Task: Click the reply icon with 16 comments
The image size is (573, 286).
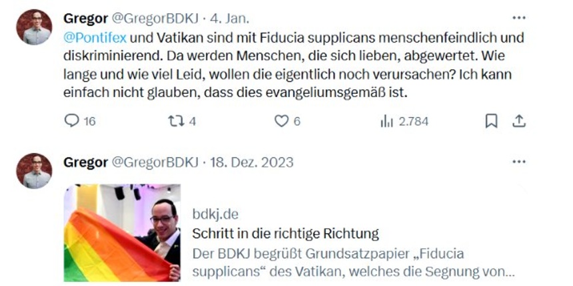Action: coord(72,121)
